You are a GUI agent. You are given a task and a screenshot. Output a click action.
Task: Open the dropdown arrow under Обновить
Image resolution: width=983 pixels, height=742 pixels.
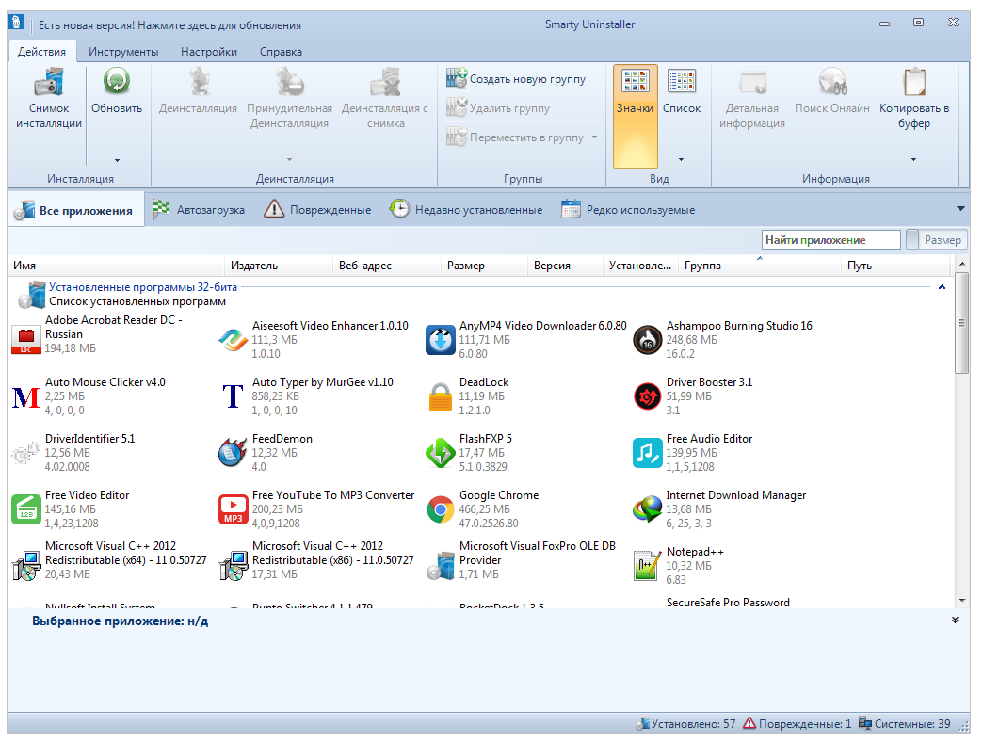click(117, 160)
